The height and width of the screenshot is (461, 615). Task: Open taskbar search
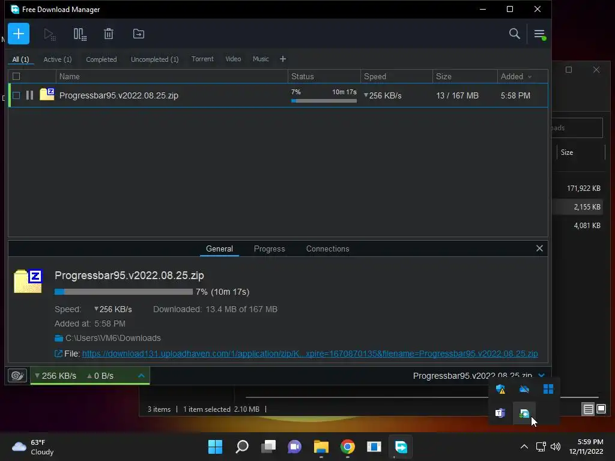[242, 447]
